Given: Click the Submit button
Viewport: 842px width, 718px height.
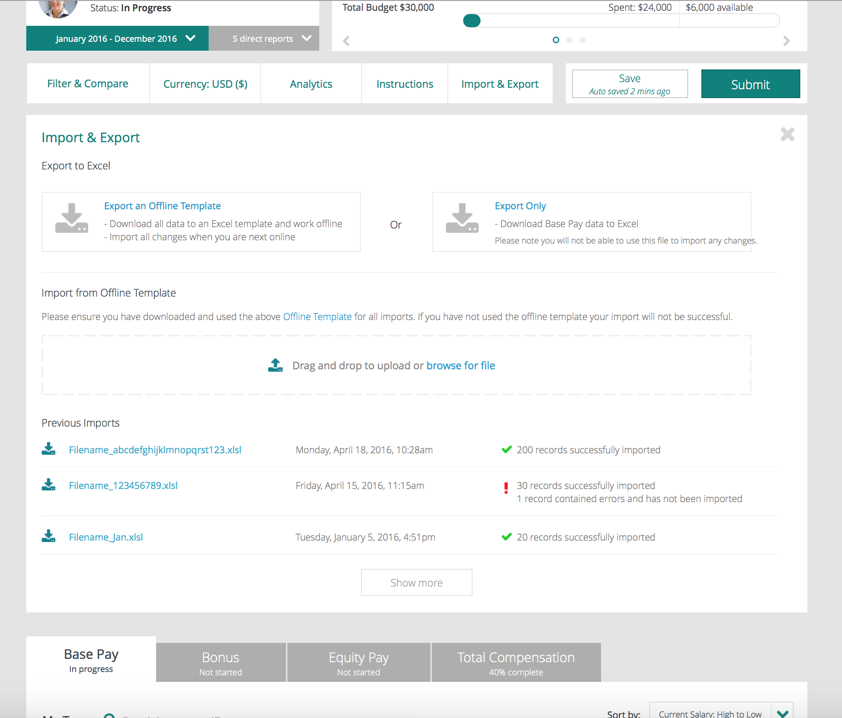Looking at the screenshot, I should (x=750, y=84).
